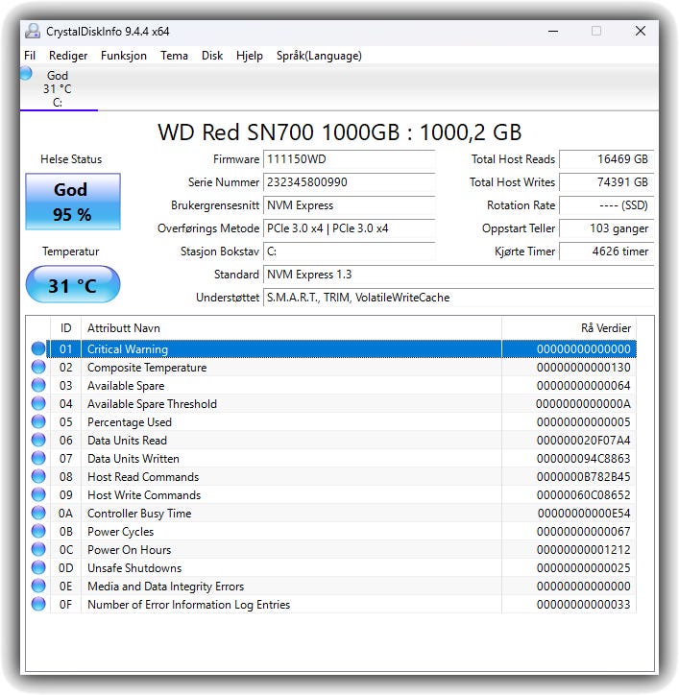The image size is (679, 695).
Task: Click Total Host Reads value 16469 GB
Action: (x=607, y=159)
